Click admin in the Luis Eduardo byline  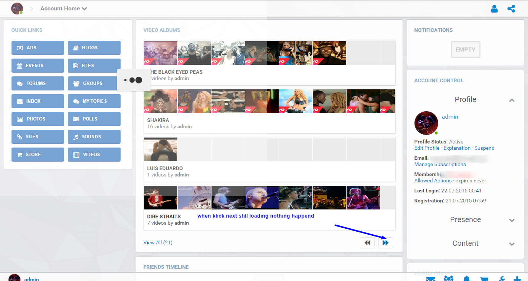pos(181,175)
